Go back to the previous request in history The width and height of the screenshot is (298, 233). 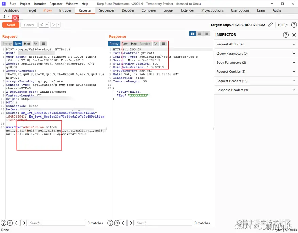42,25
